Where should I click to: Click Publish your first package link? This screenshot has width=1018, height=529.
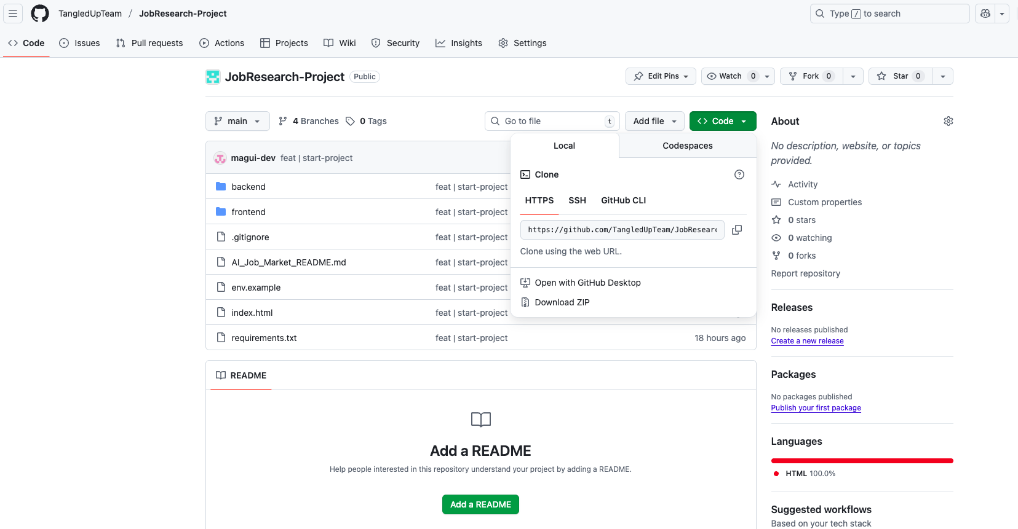coord(816,408)
